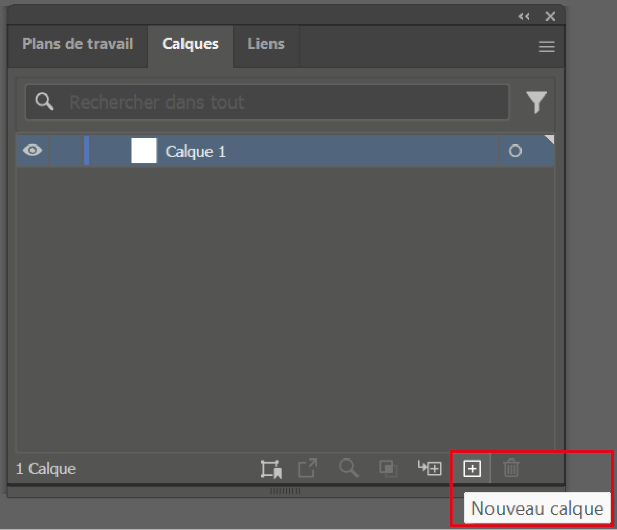617x530 pixels.
Task: Click the Rechercher dans tout search field
Action: pyautogui.click(x=282, y=102)
